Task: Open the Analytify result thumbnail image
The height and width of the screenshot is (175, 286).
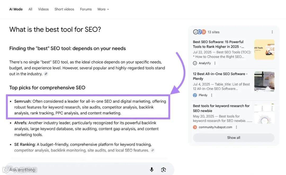Action: [264, 49]
